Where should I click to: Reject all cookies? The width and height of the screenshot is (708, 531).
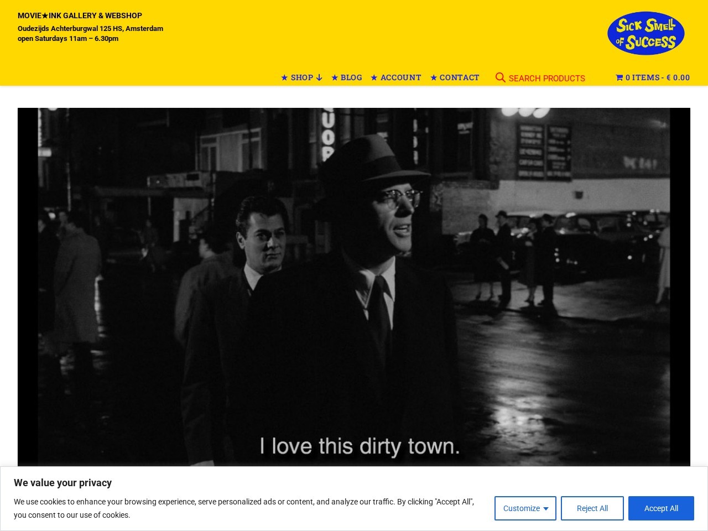592,508
